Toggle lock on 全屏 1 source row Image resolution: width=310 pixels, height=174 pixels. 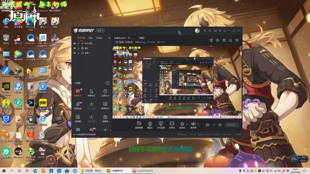(x=79, y=53)
